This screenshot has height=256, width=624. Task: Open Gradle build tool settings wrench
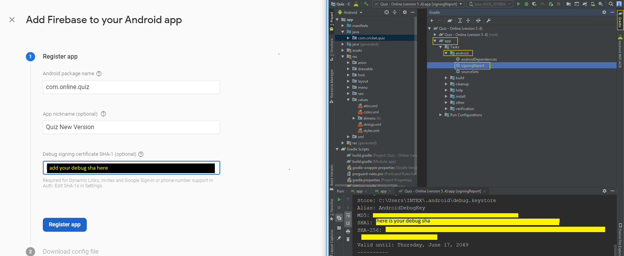(489, 20)
